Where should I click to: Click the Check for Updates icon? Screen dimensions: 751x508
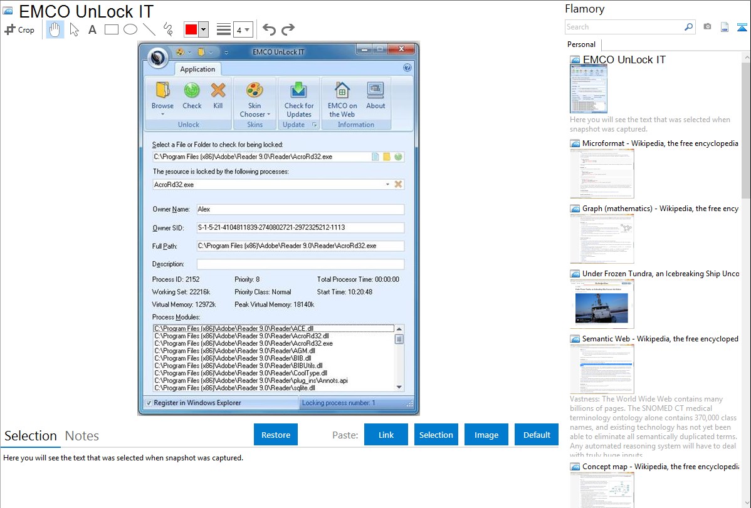pos(299,90)
